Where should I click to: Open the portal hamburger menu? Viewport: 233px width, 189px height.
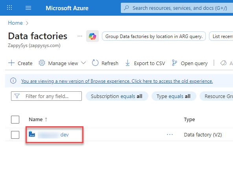28,8
